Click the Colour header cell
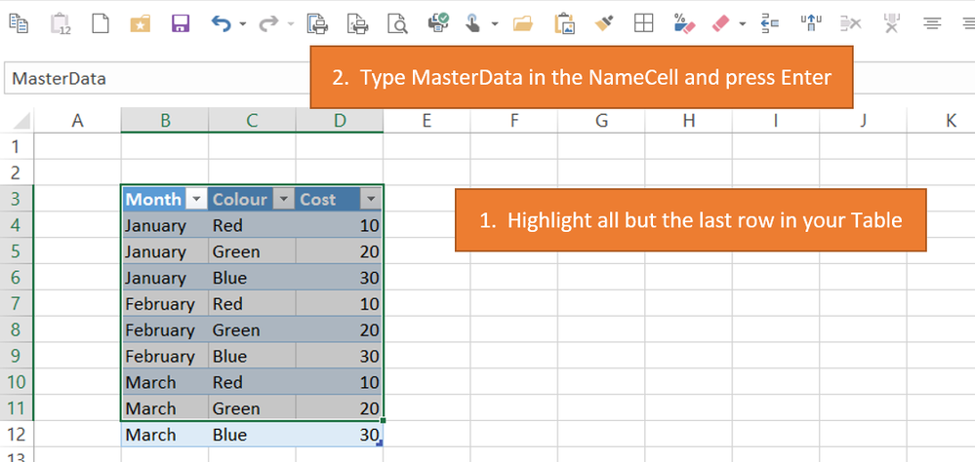 [252, 200]
